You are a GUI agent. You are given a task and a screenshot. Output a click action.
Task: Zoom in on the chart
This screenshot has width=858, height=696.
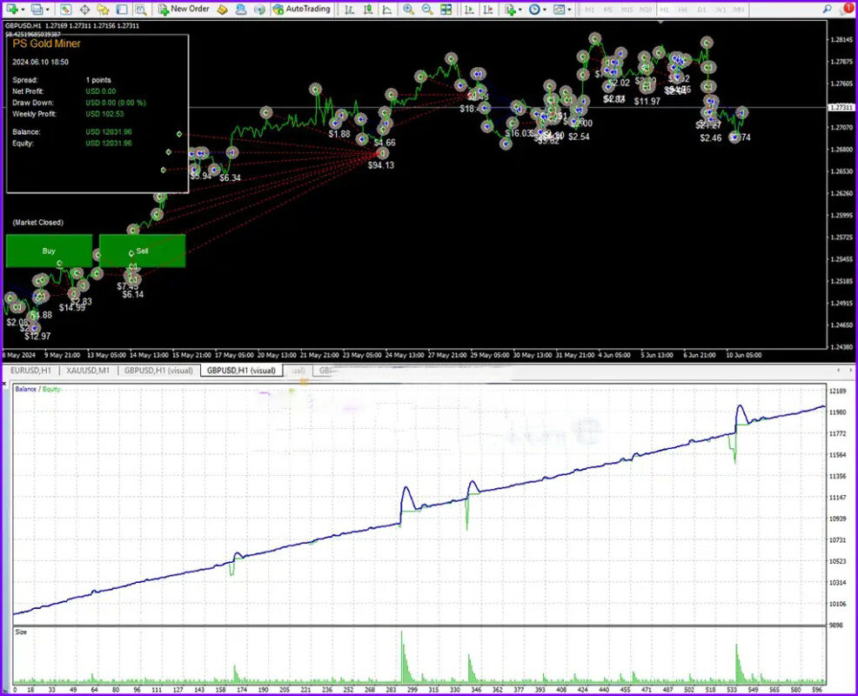point(409,9)
